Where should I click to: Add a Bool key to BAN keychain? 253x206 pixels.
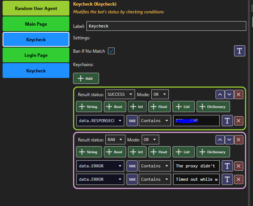[115, 152]
